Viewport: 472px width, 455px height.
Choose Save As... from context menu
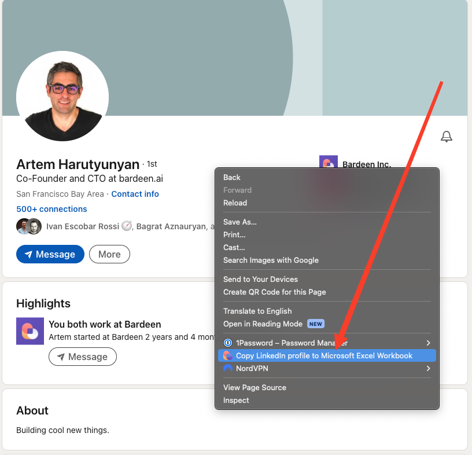[327, 222]
